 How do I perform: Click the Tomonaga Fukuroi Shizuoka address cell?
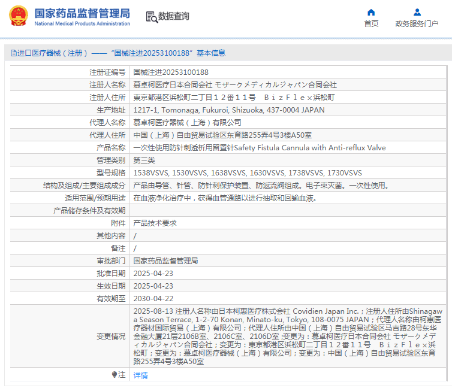click(x=228, y=110)
